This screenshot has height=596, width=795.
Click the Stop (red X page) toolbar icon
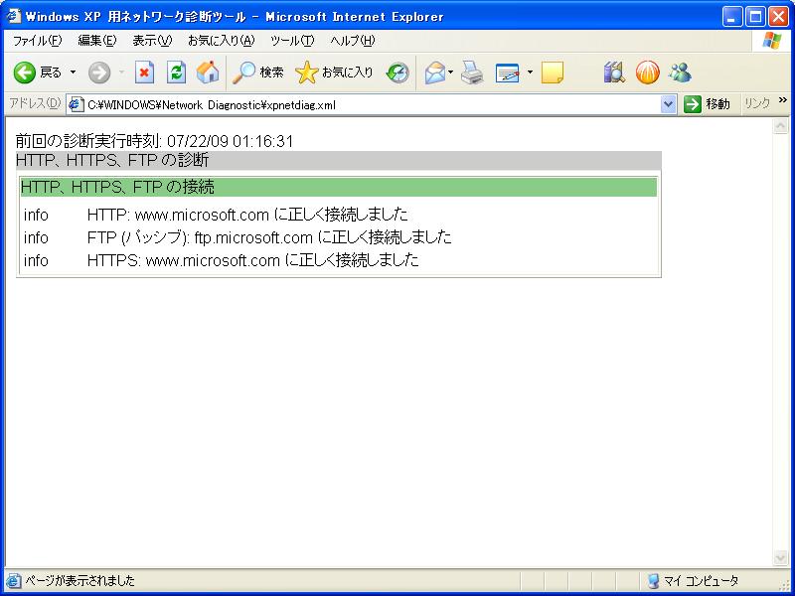point(144,73)
